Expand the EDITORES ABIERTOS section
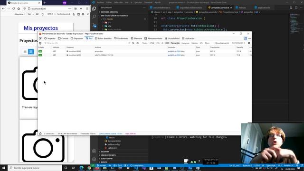This screenshot has width=304, height=171. [x=109, y=12]
